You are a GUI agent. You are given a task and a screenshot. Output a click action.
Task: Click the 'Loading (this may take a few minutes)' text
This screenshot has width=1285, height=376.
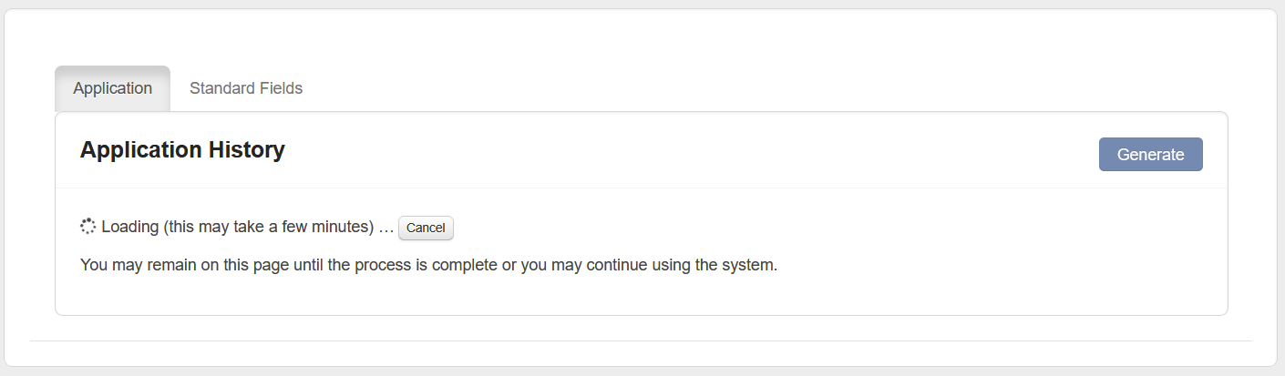(x=237, y=227)
